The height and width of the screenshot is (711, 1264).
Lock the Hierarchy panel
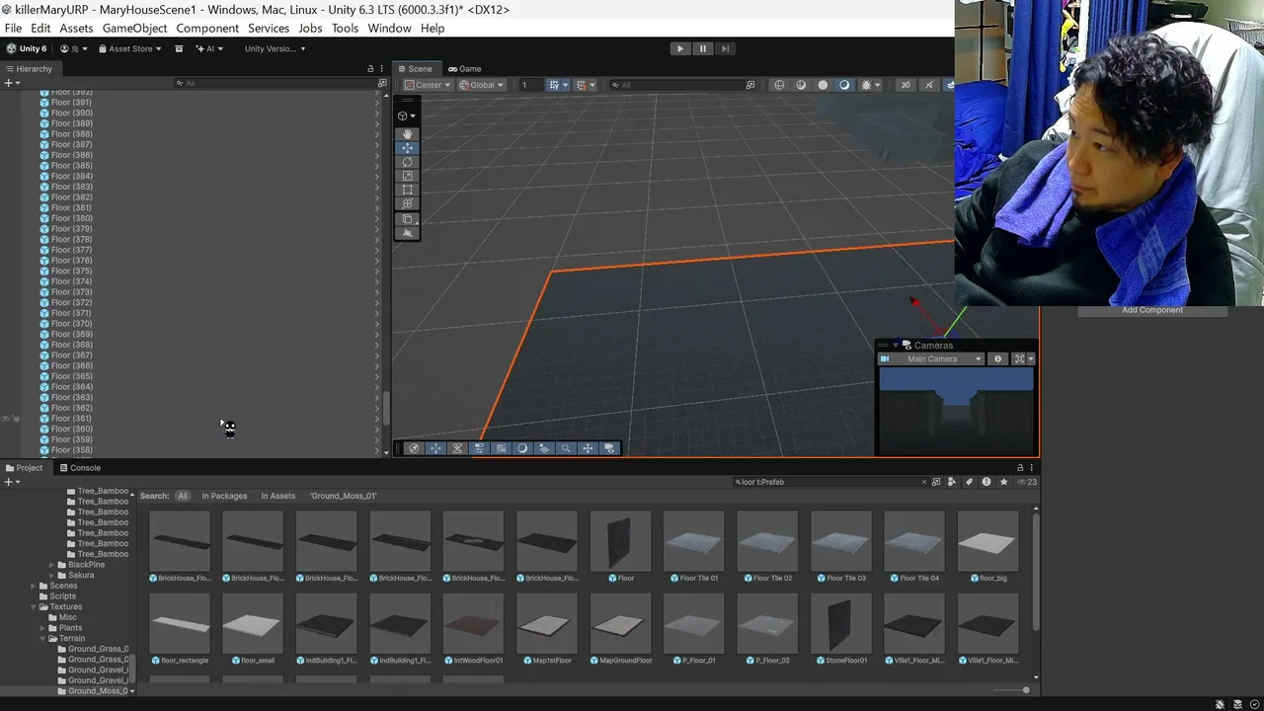pos(370,69)
